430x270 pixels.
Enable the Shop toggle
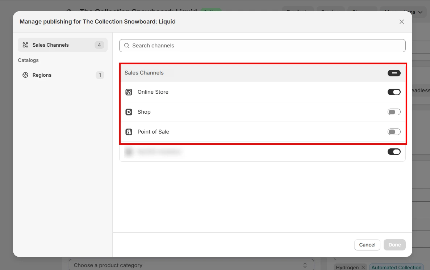pyautogui.click(x=394, y=112)
